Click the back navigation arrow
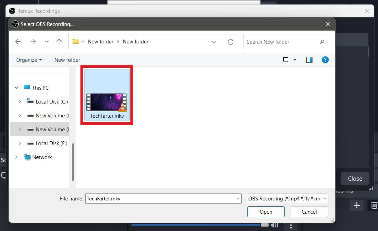The width and height of the screenshot is (378, 231). pyautogui.click(x=18, y=41)
